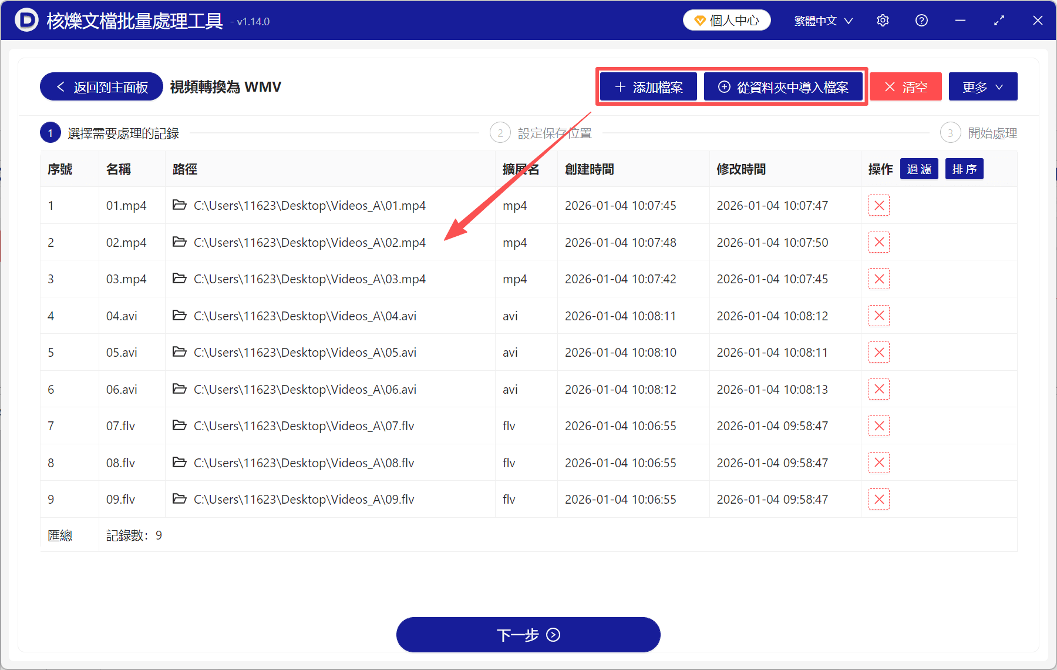Click path C:\Users\11623\Desktop\Videos_A\05.avi
Screen dimensions: 1057x670
point(305,353)
